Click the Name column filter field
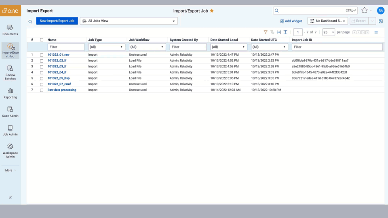Viewport: 388px width, 218px height. (x=66, y=47)
